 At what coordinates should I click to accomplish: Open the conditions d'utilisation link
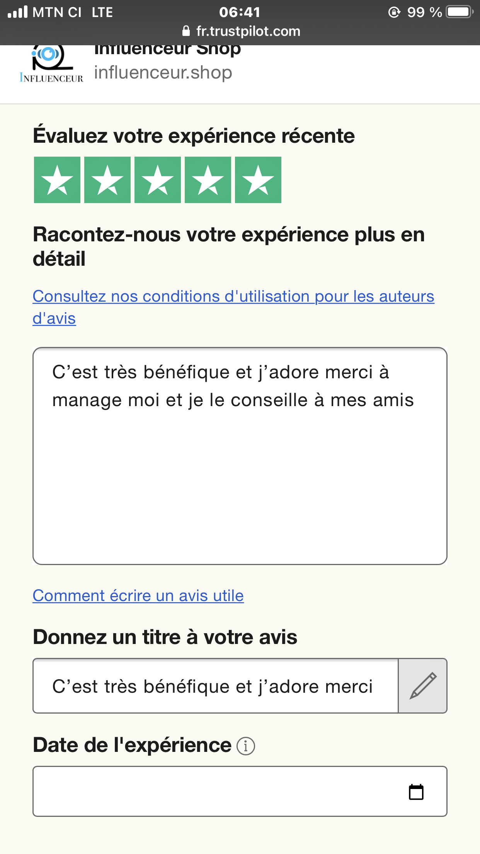point(233,297)
